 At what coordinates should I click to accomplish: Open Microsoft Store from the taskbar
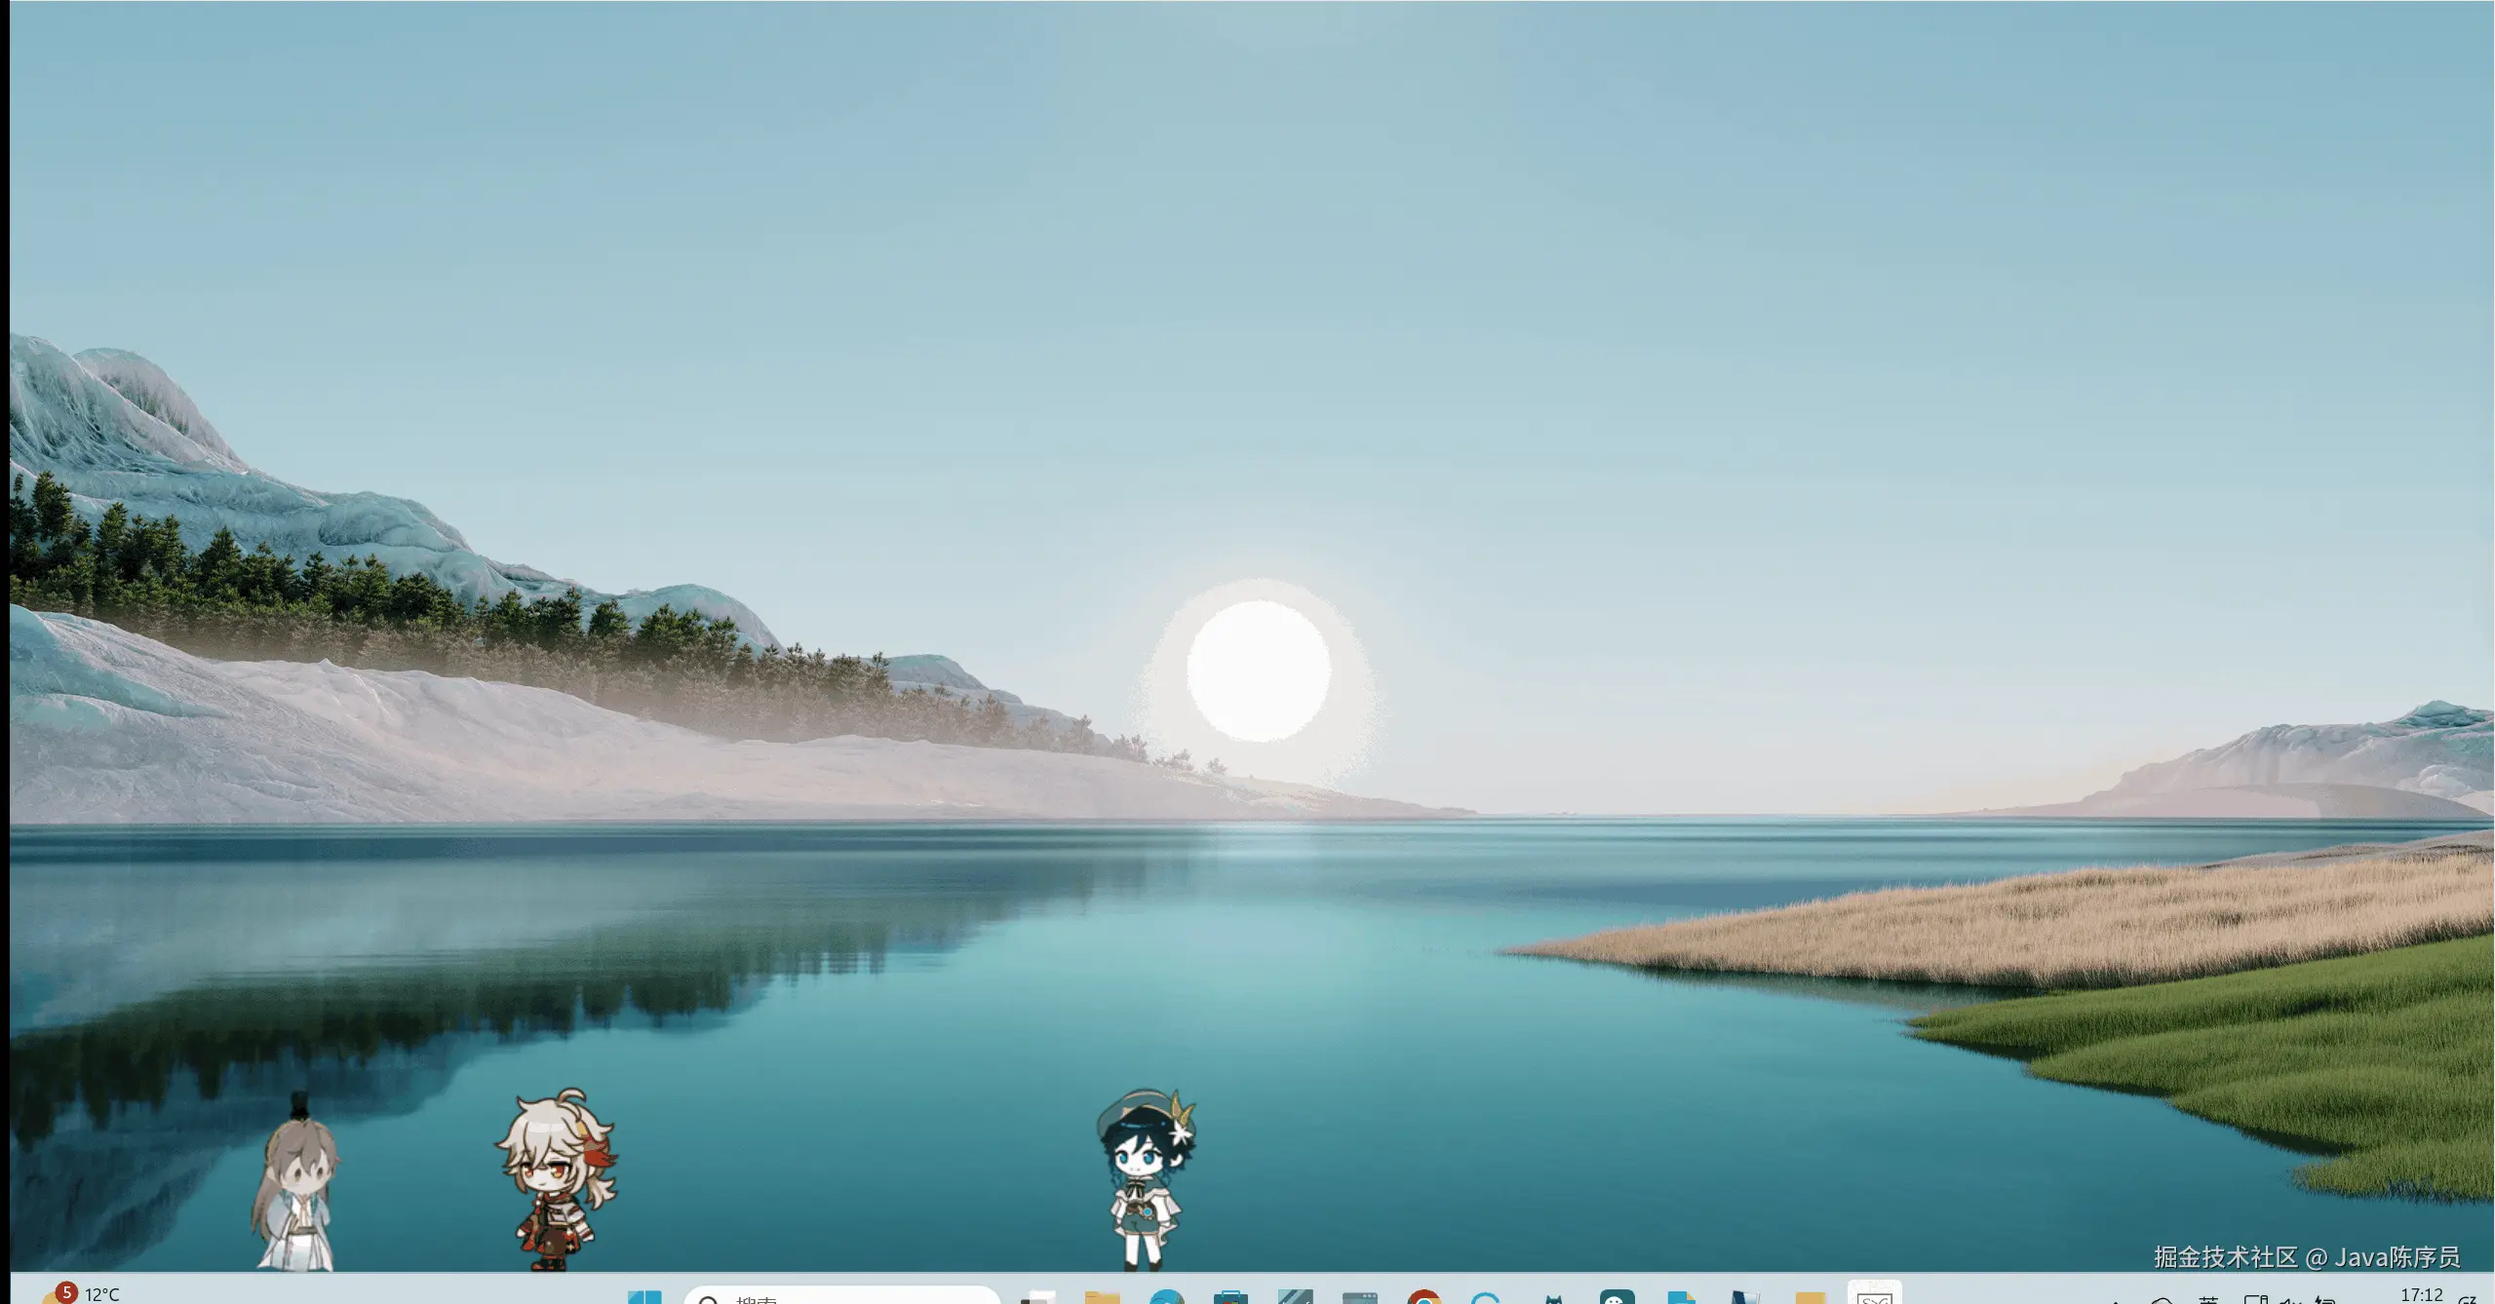click(1230, 1297)
